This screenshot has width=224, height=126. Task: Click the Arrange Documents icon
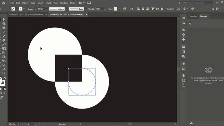[80, 3]
